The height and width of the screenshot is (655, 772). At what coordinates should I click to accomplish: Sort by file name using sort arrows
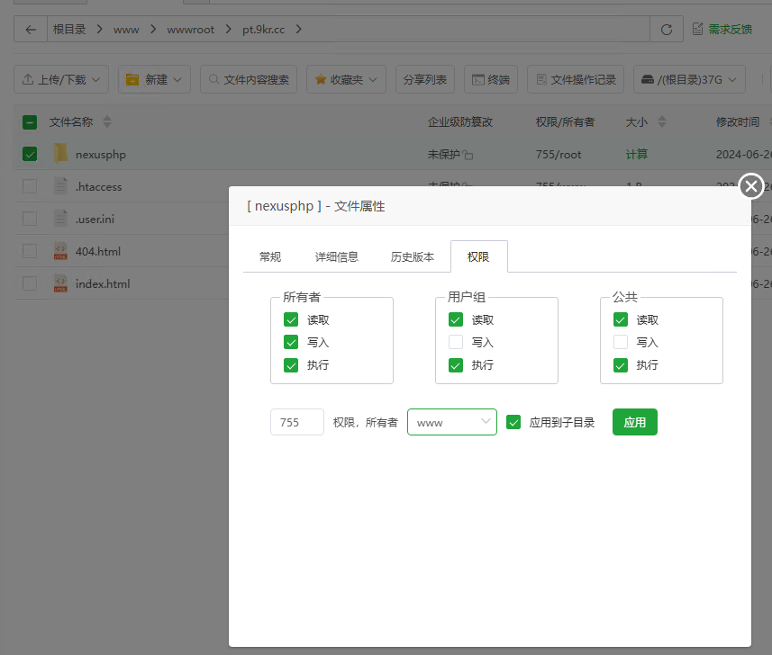[x=107, y=121]
